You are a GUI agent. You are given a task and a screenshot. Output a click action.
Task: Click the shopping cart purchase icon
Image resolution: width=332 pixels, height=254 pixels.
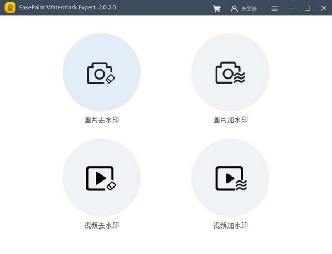(216, 8)
